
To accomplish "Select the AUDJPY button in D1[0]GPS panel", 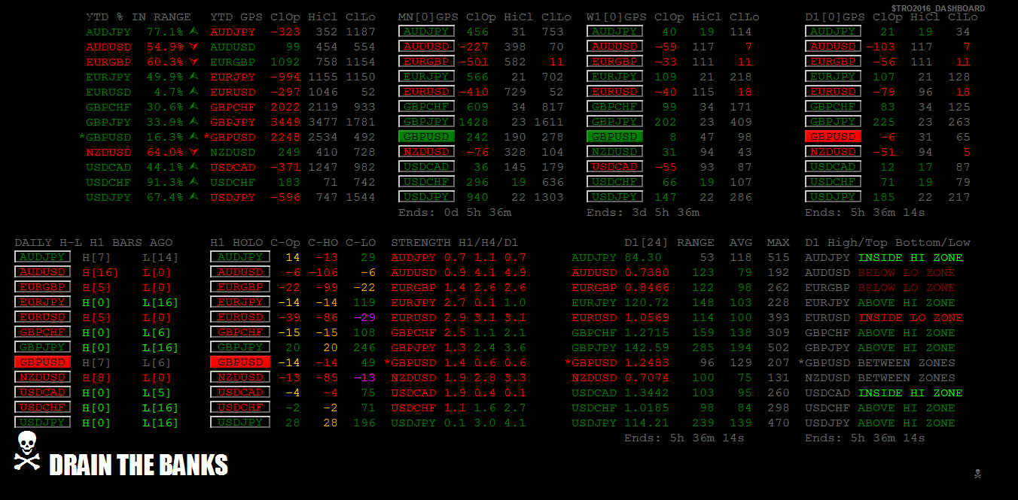I will click(x=833, y=32).
